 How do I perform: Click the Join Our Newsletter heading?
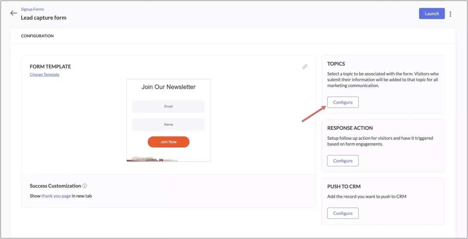point(168,87)
